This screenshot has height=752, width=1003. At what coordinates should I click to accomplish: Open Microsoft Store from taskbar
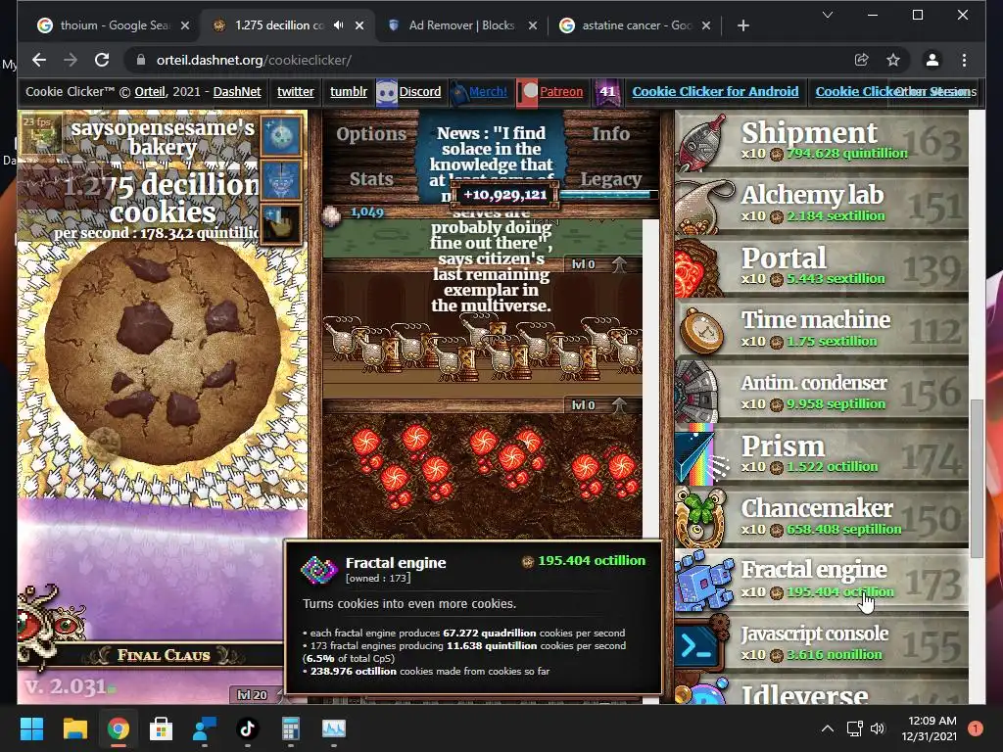161,728
